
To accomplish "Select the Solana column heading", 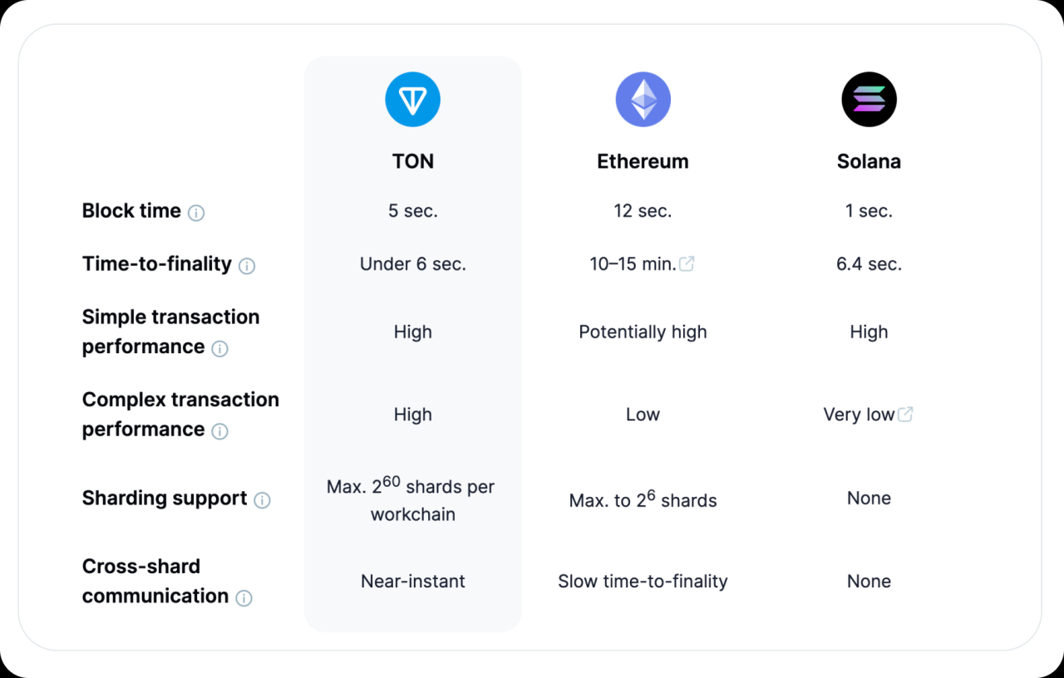I will click(869, 161).
